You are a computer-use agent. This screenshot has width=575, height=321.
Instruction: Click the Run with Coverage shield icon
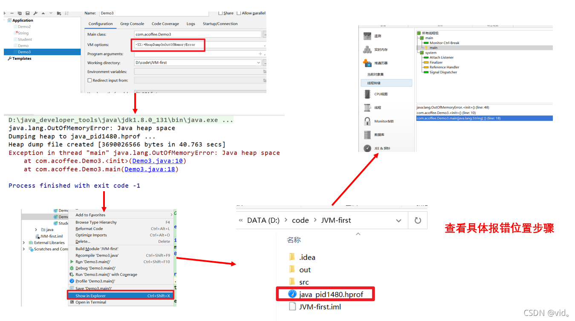pos(72,274)
